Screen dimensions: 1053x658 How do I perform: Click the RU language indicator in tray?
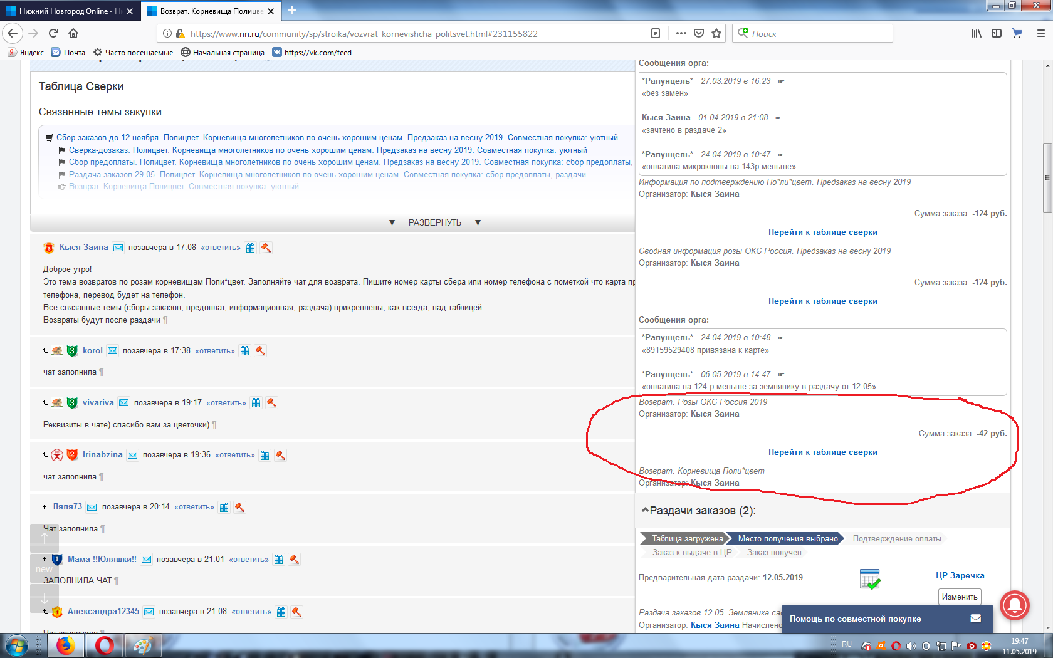(x=847, y=644)
